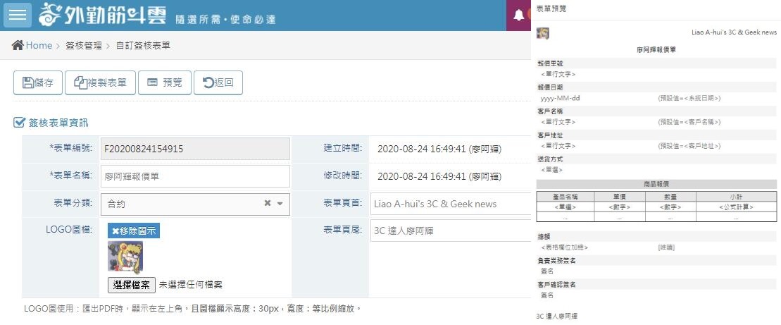Toggle the 簽核表單資訊 section checkbox
This screenshot has width=781, height=325.
point(19,123)
